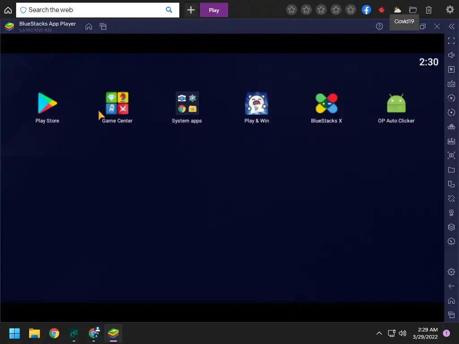The height and width of the screenshot is (344, 459).
Task: Open the media manager folder in sidebar
Action: 451,170
